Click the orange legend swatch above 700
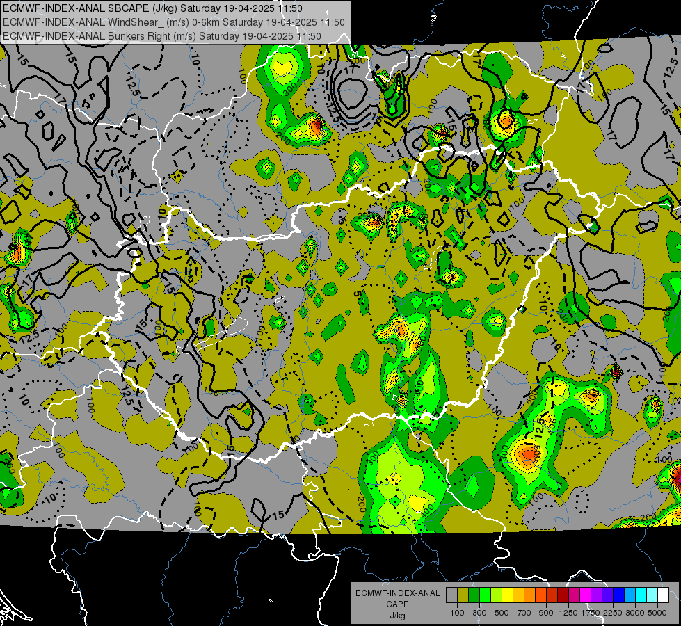 [x=530, y=595]
